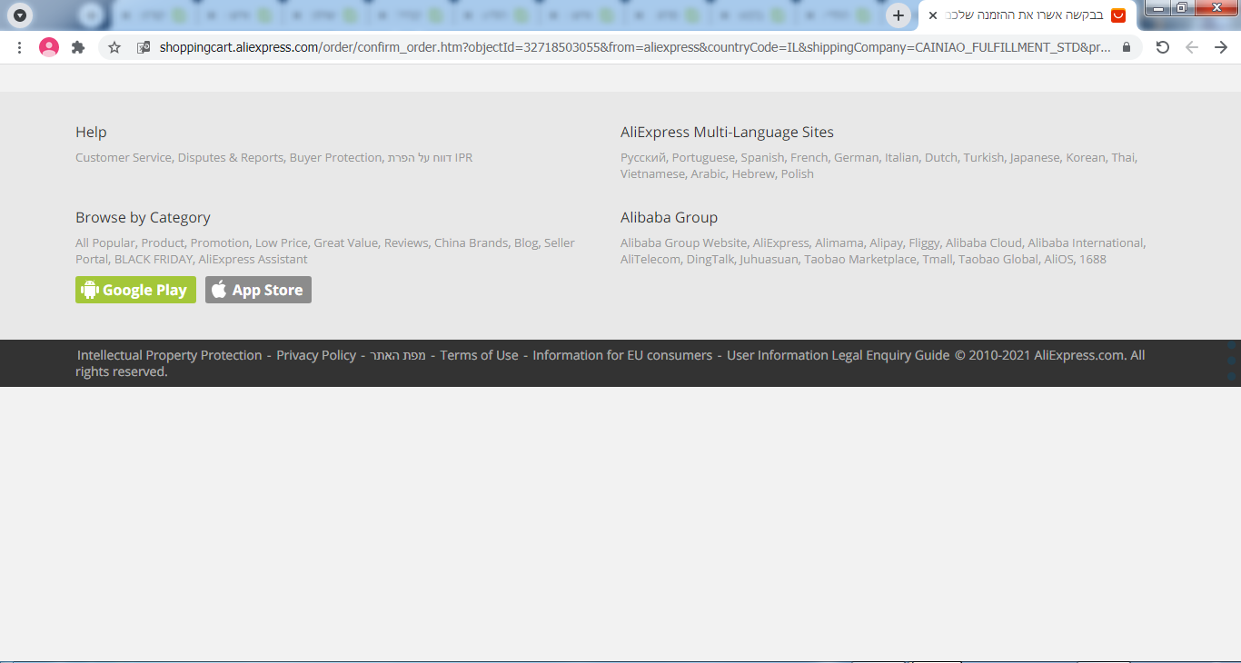The height and width of the screenshot is (663, 1241).
Task: Open Intellectual Property Protection footer link
Action: (169, 355)
